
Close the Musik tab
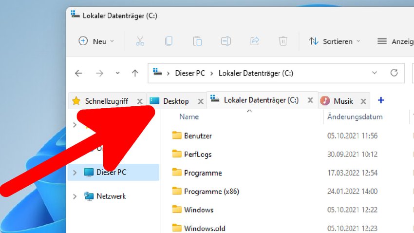click(x=363, y=101)
